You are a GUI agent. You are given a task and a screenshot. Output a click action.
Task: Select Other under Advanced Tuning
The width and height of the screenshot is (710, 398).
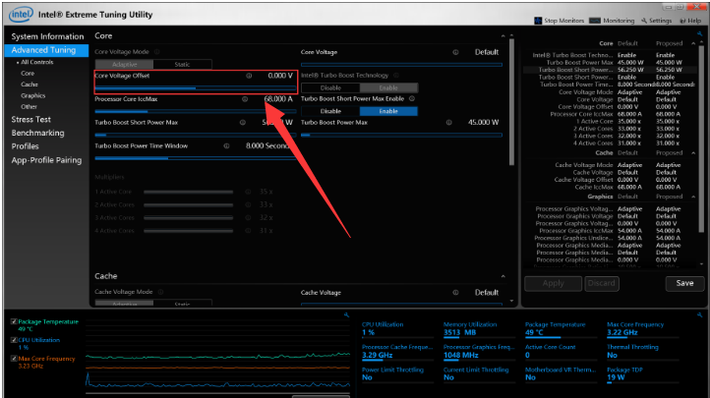29,107
